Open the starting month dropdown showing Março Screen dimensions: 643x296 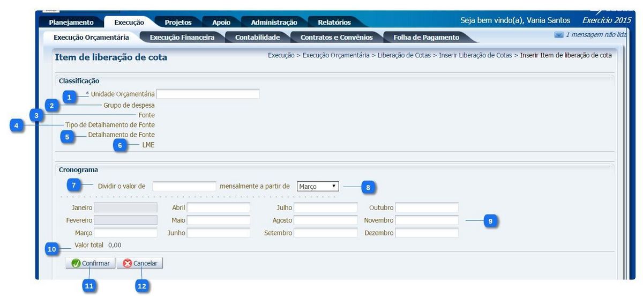(318, 186)
